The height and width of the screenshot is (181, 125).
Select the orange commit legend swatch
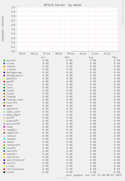(x=4, y=66)
